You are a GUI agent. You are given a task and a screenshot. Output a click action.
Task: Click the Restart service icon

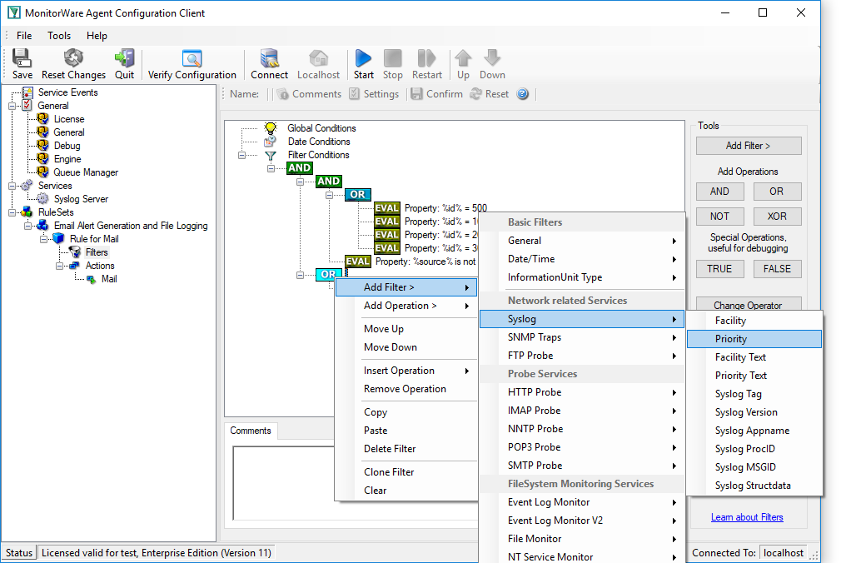pyautogui.click(x=427, y=58)
